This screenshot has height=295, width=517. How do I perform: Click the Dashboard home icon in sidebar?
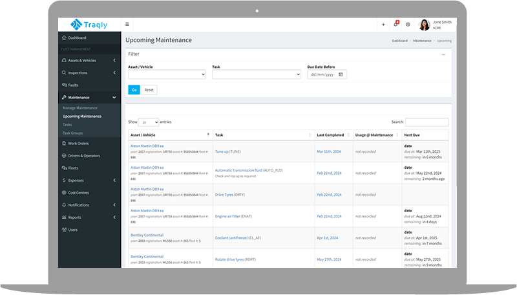click(64, 38)
